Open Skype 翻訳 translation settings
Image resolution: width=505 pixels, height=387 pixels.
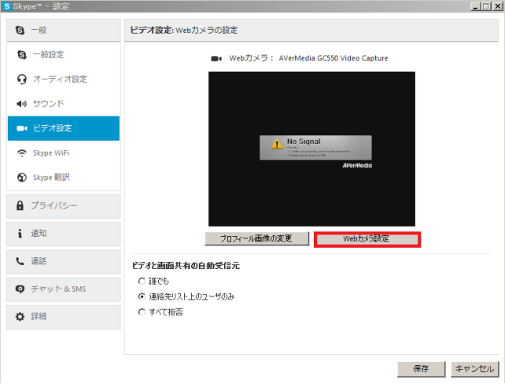pos(64,178)
